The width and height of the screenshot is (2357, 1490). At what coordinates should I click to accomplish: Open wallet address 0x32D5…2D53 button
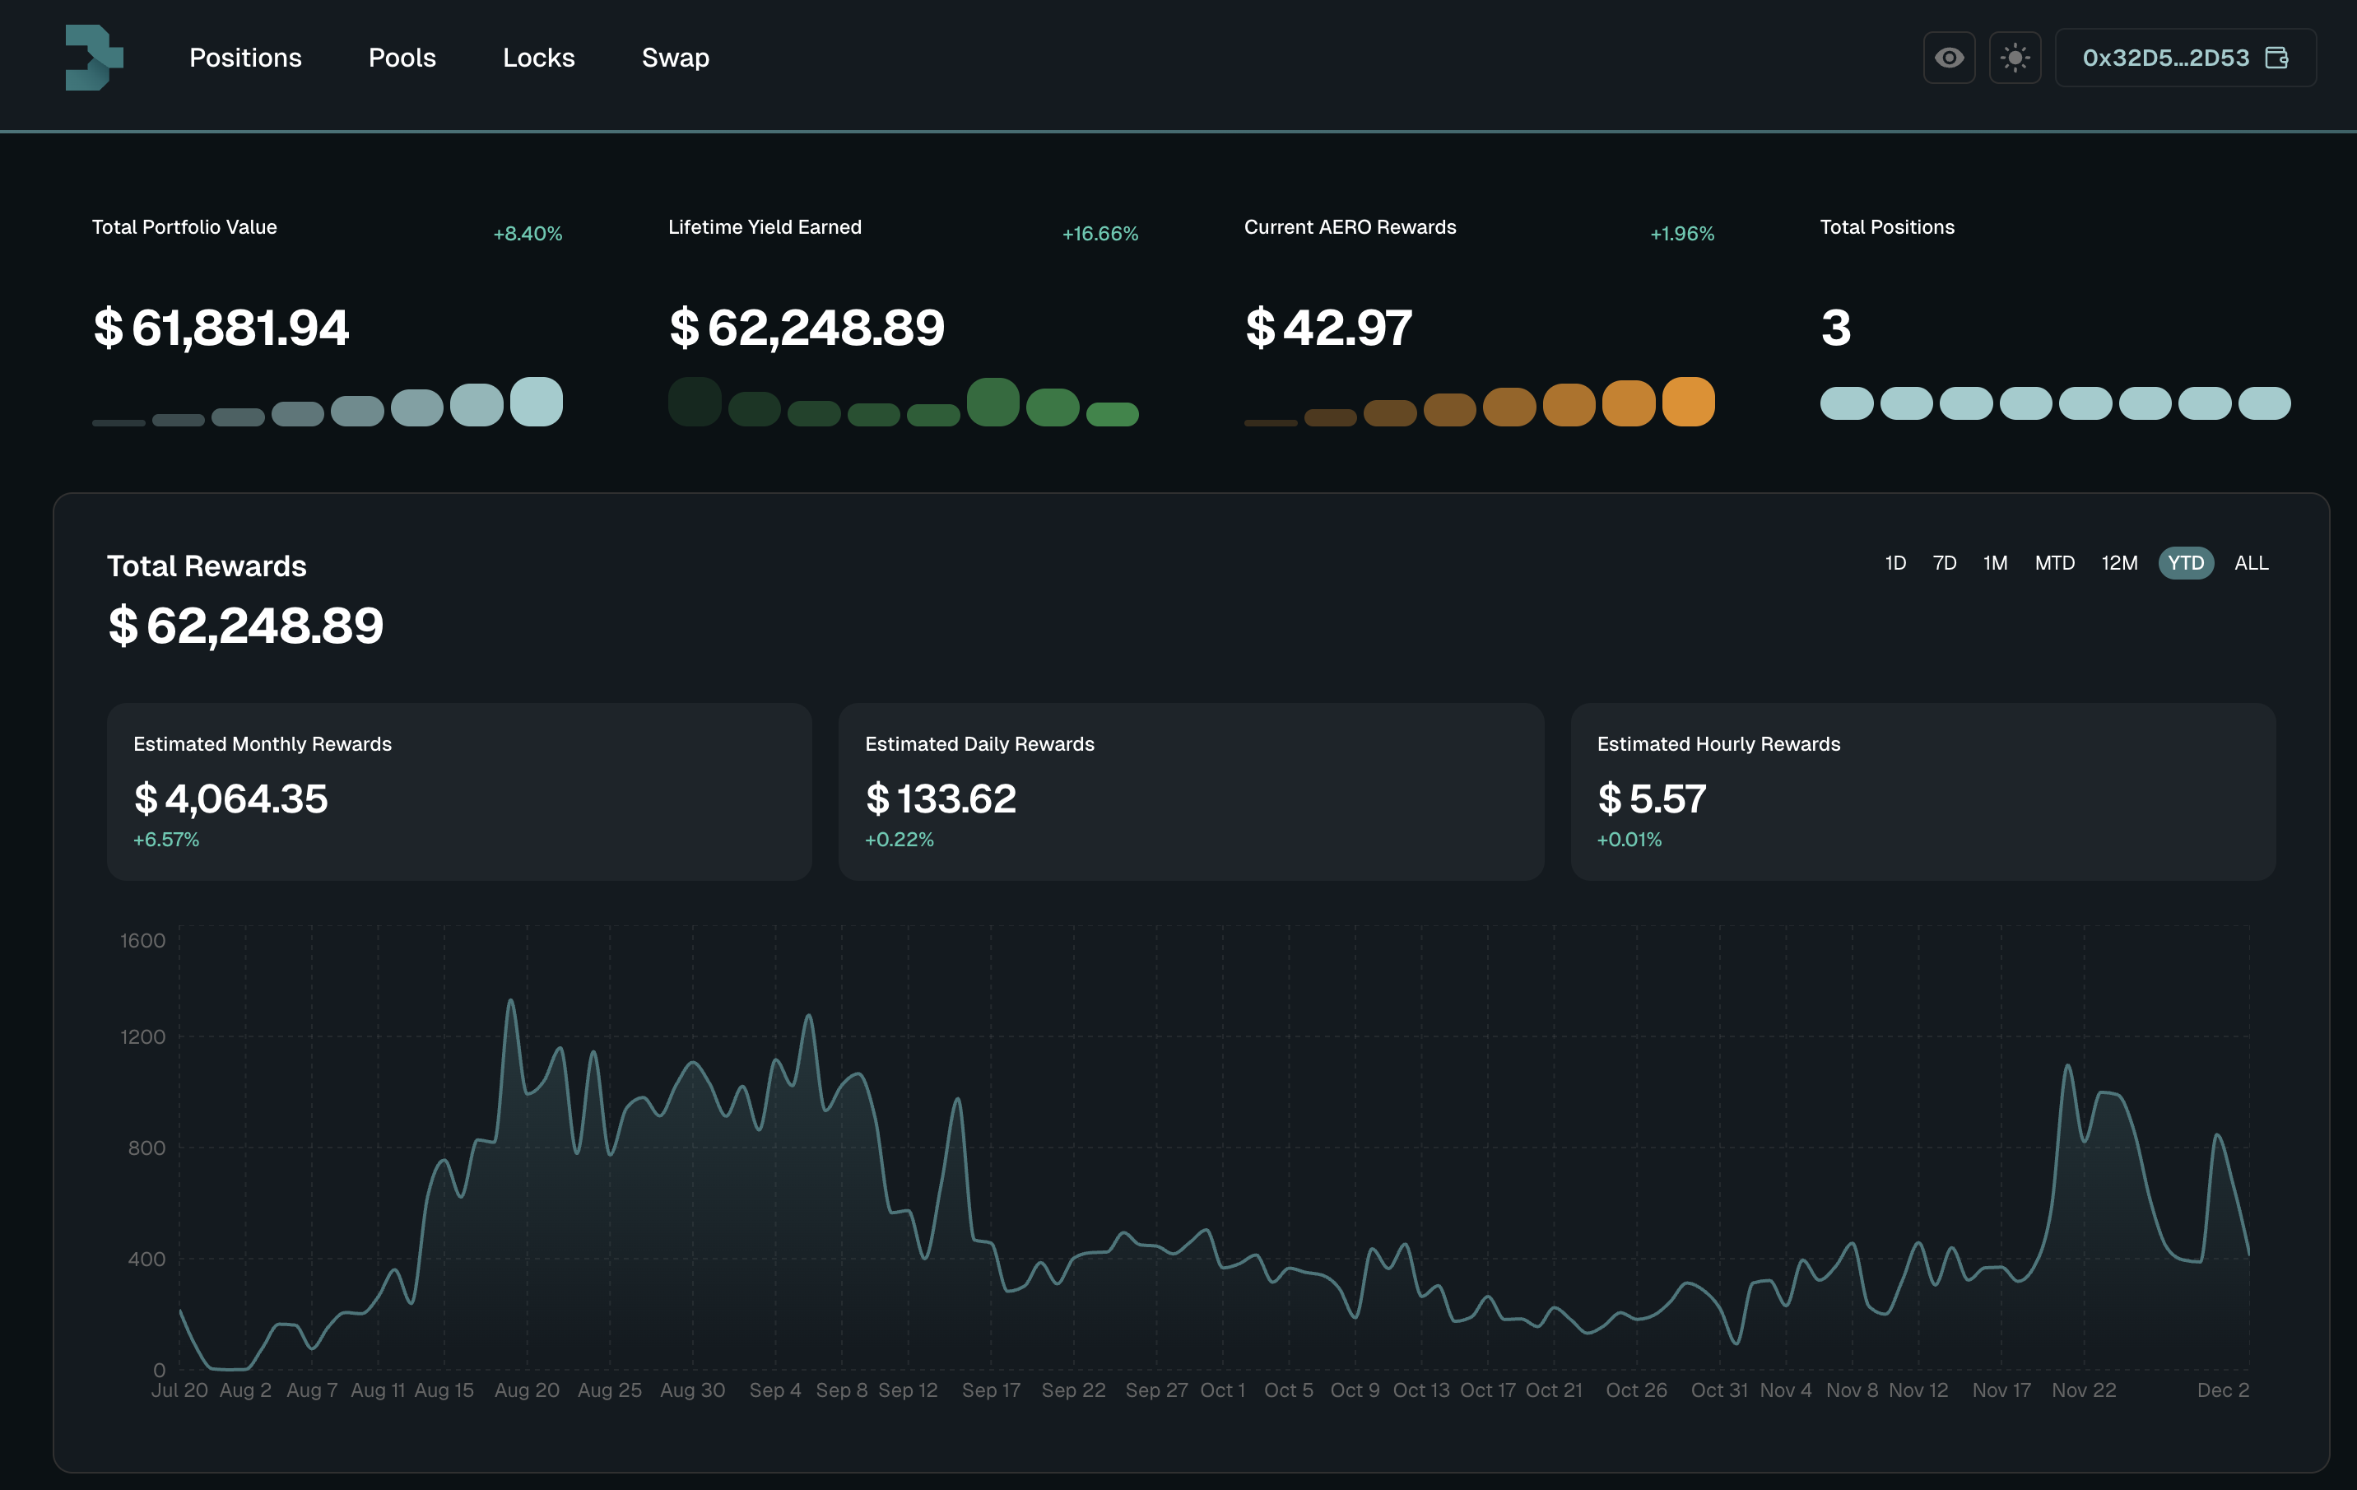coord(2164,58)
